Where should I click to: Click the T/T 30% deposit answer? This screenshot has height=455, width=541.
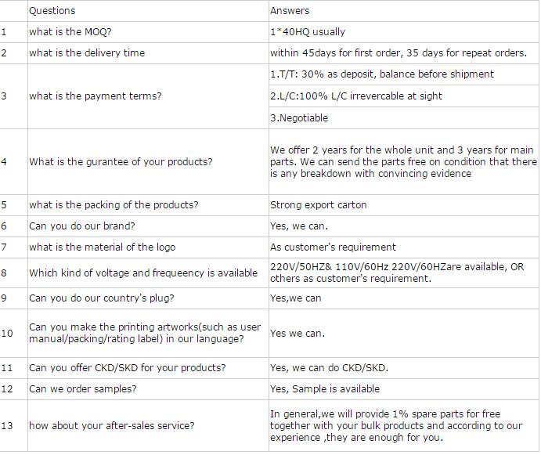click(382, 74)
